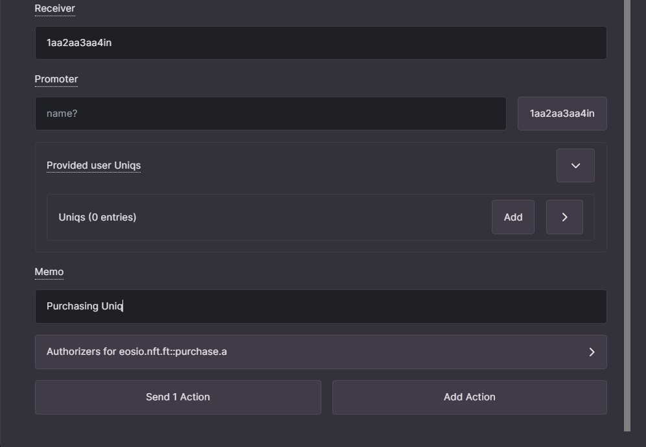Expand the Uniqs entries arrow

(564, 217)
